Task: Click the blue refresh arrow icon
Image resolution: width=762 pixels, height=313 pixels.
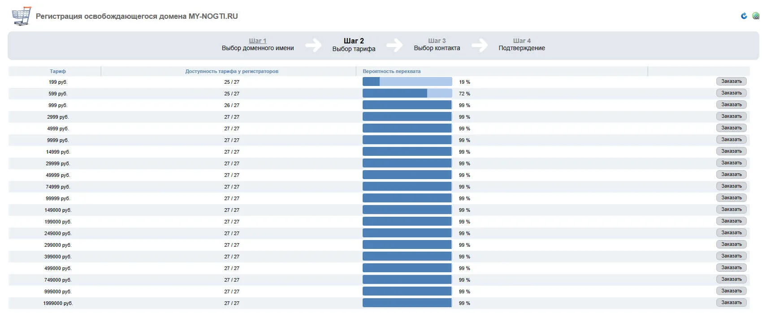Action: click(744, 16)
